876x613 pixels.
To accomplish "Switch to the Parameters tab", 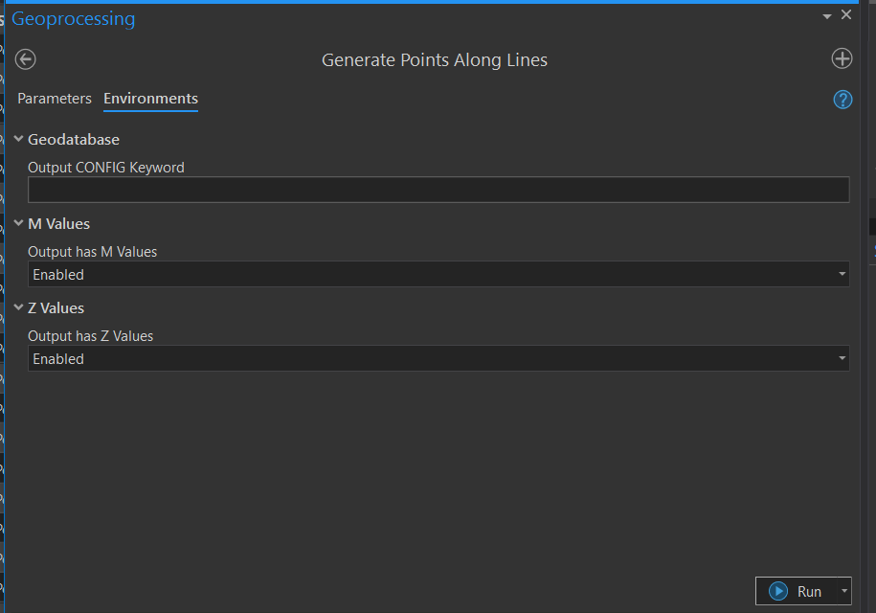I will click(54, 98).
